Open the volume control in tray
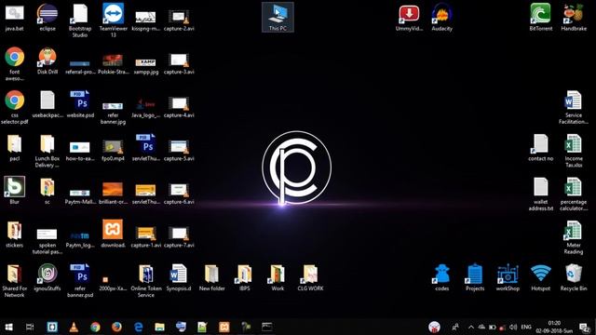 (x=513, y=327)
